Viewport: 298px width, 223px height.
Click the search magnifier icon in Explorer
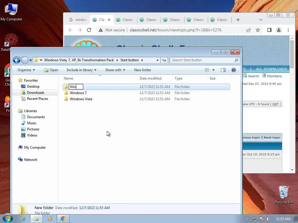coord(236,60)
